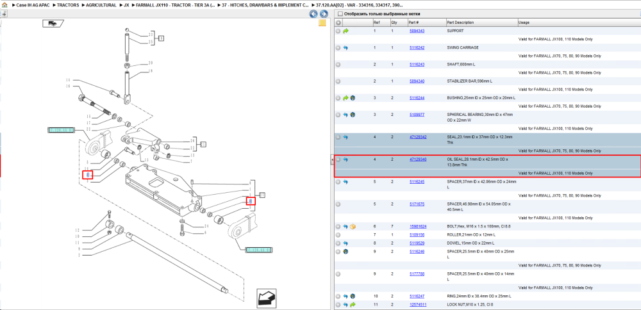Click the blue back arrow button
Image resolution: width=641 pixels, height=310 pixels.
click(x=313, y=14)
